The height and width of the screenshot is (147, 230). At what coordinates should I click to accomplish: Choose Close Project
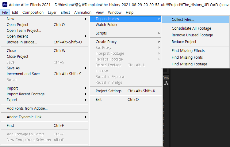pos(45,57)
